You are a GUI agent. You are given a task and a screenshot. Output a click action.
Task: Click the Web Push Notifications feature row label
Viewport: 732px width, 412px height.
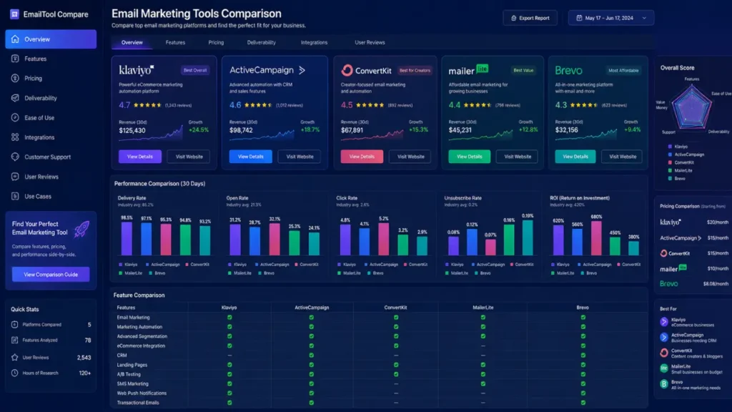click(142, 393)
